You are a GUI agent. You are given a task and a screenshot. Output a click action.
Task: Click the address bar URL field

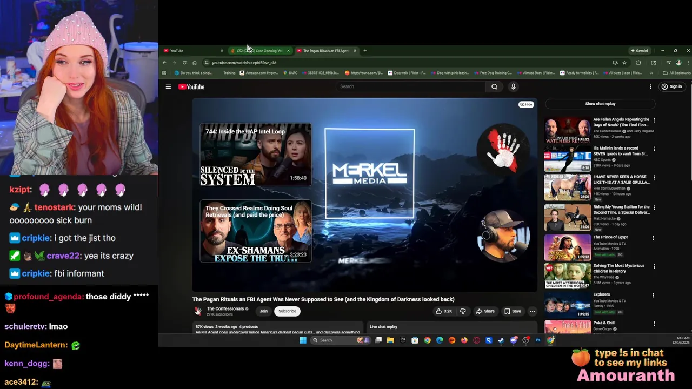coord(405,63)
